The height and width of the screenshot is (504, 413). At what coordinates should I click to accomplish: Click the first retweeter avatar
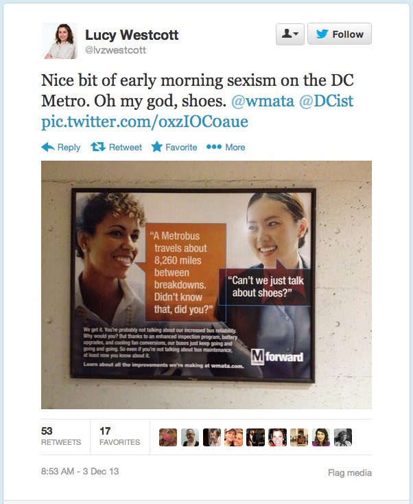coord(168,437)
